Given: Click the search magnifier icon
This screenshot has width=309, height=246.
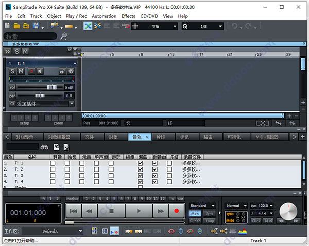Looking at the screenshot, I should click(63, 36).
